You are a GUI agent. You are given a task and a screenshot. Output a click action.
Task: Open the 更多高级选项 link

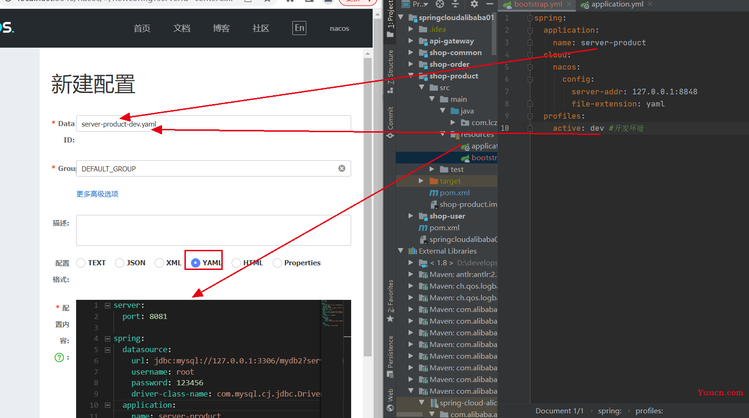98,194
